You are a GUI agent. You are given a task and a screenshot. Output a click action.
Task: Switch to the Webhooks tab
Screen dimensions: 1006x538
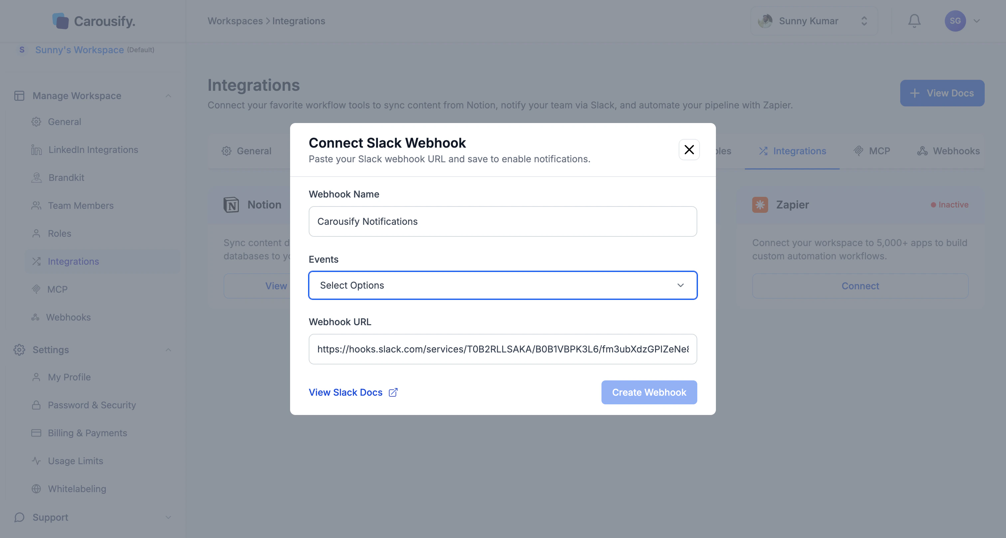point(948,151)
